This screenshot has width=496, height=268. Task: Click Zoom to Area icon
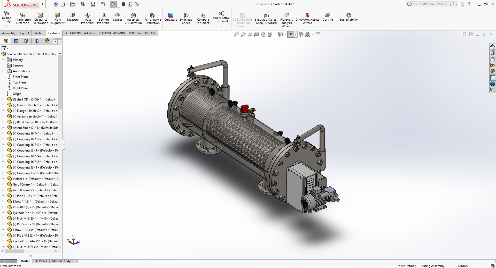click(243, 34)
